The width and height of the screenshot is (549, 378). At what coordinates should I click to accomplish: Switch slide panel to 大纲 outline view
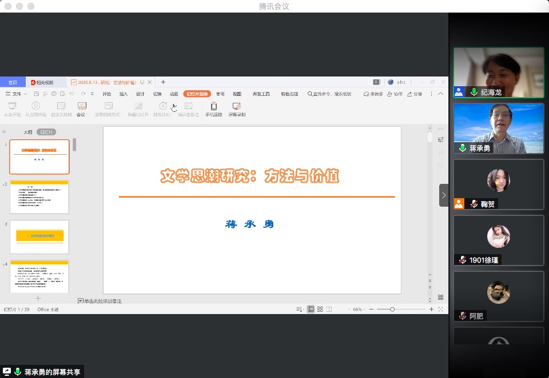coord(27,132)
